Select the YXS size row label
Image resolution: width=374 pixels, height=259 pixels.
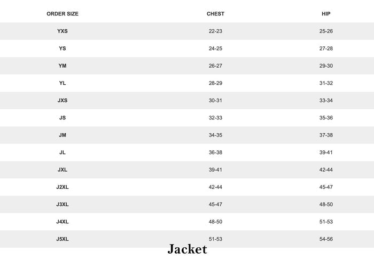(63, 31)
